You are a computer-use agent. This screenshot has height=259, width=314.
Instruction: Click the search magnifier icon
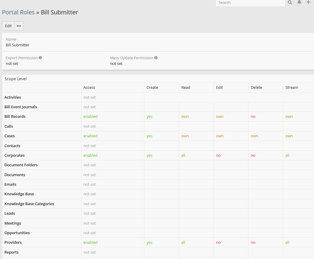[290, 2]
